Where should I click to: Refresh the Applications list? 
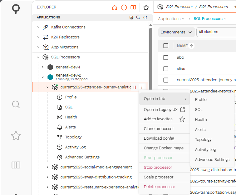145,17
